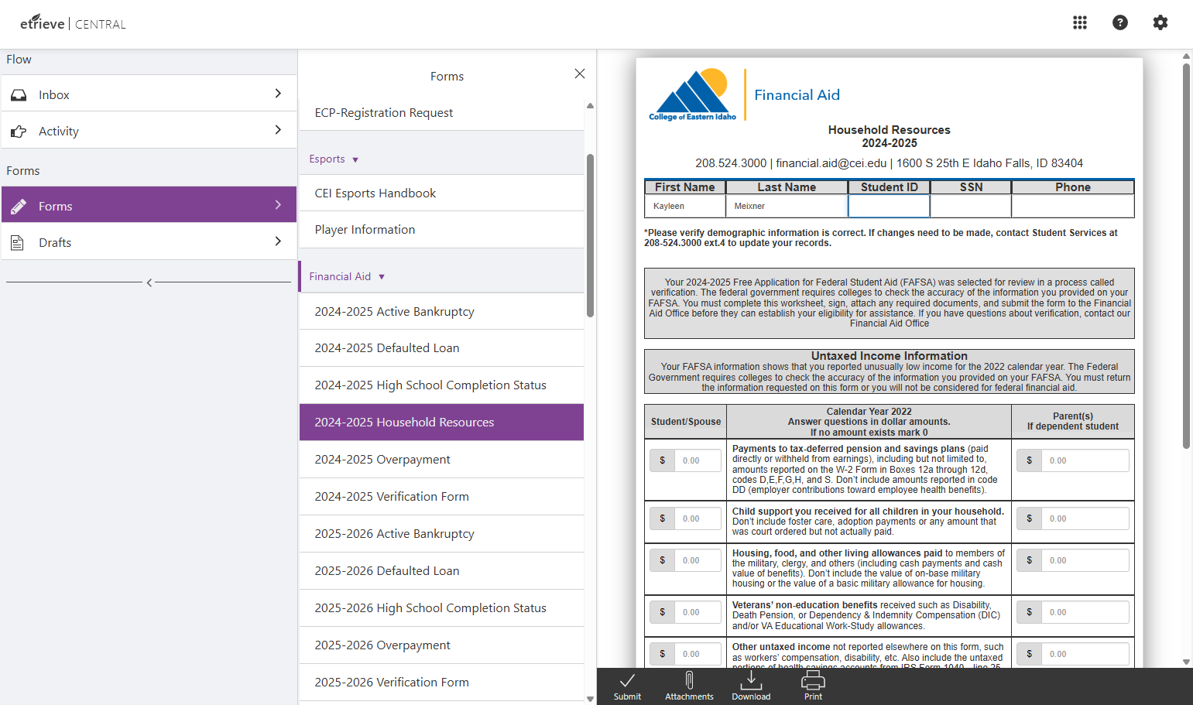
Task: Click the Student ID input field
Action: coord(889,206)
